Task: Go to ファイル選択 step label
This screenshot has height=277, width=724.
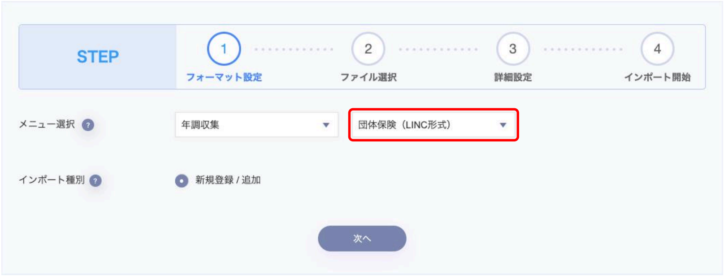Action: [x=368, y=77]
